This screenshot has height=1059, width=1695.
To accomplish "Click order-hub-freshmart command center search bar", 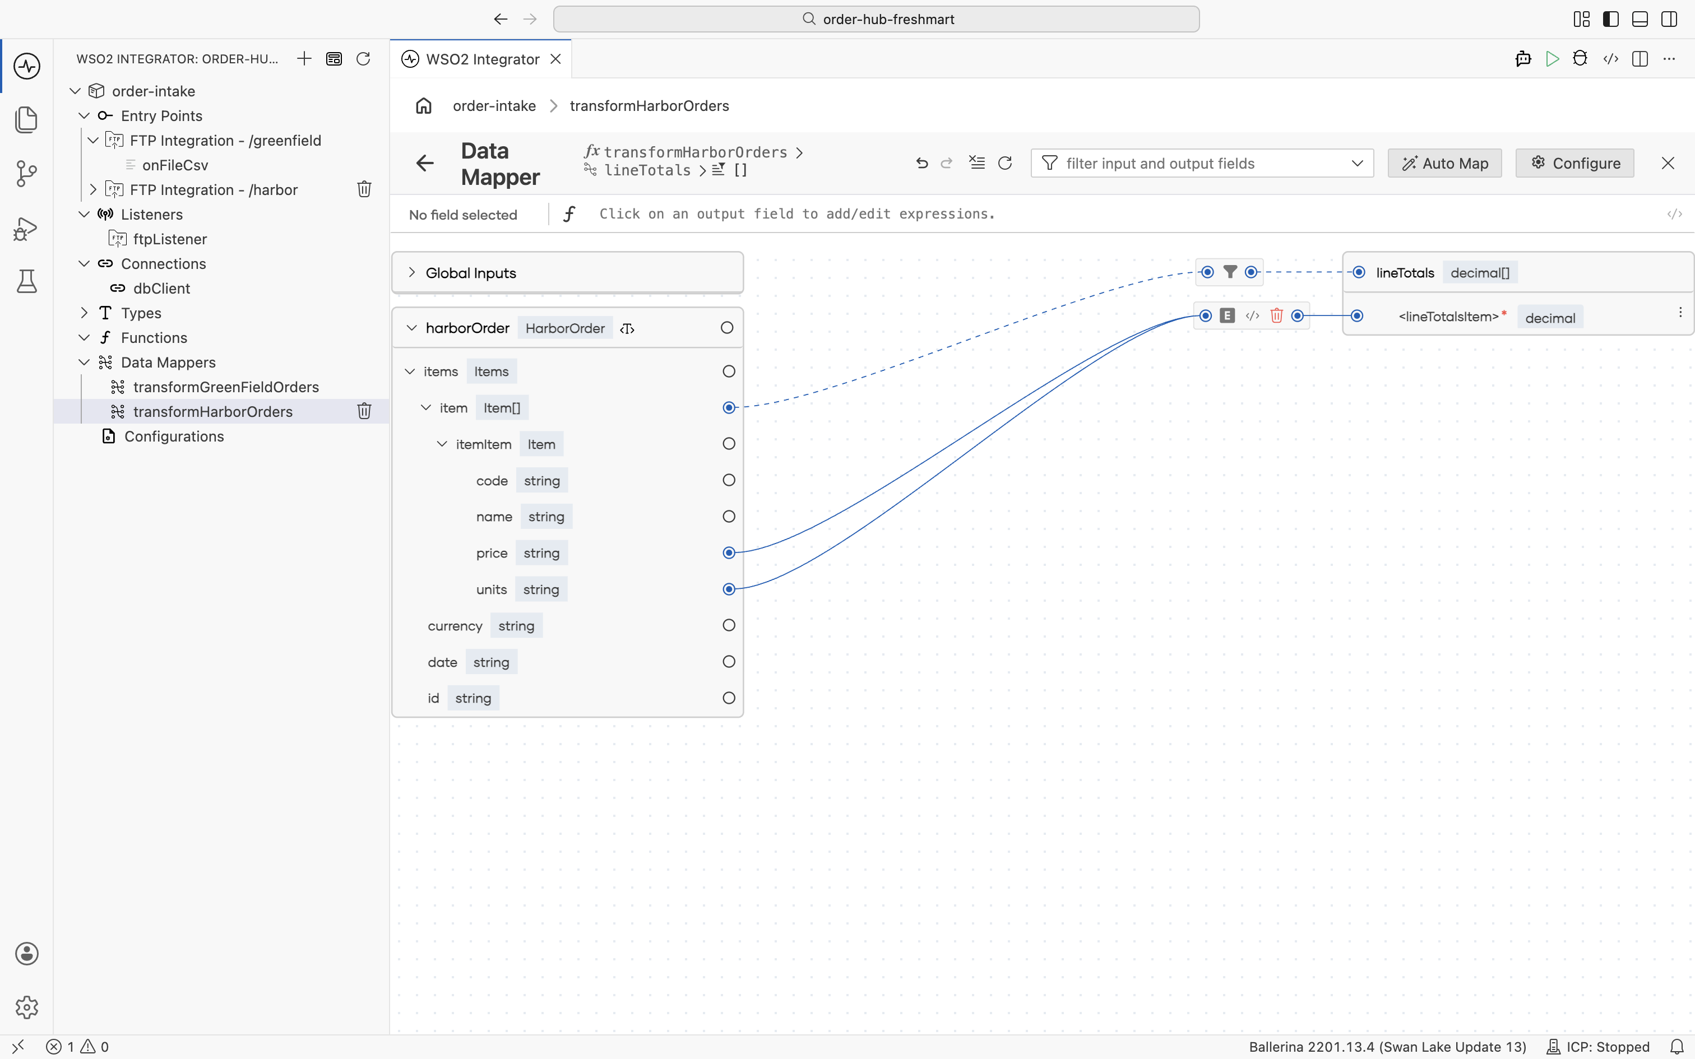I will [x=876, y=19].
